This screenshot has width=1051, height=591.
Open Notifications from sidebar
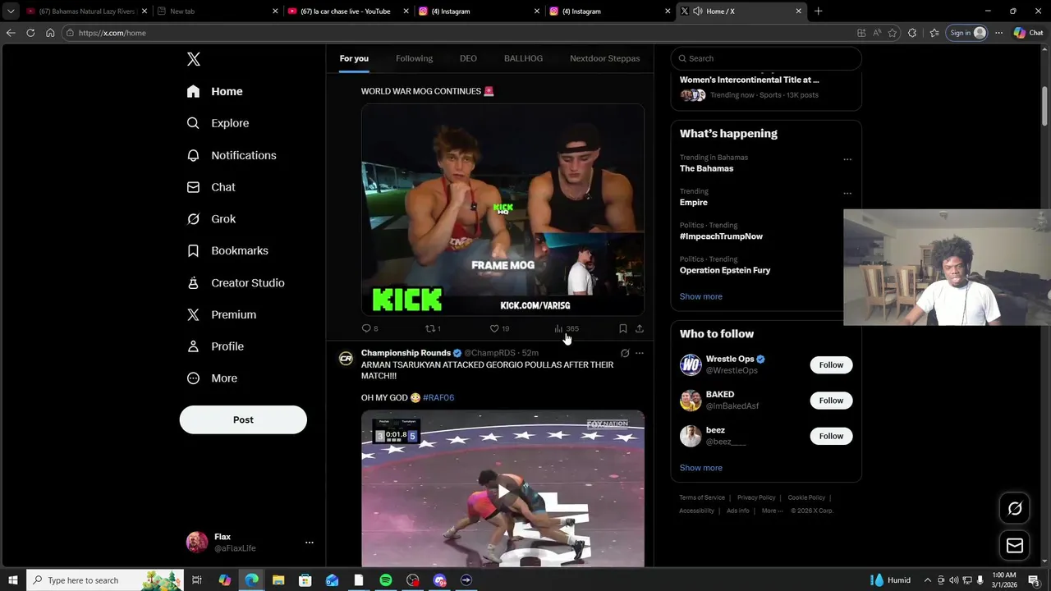[232, 155]
